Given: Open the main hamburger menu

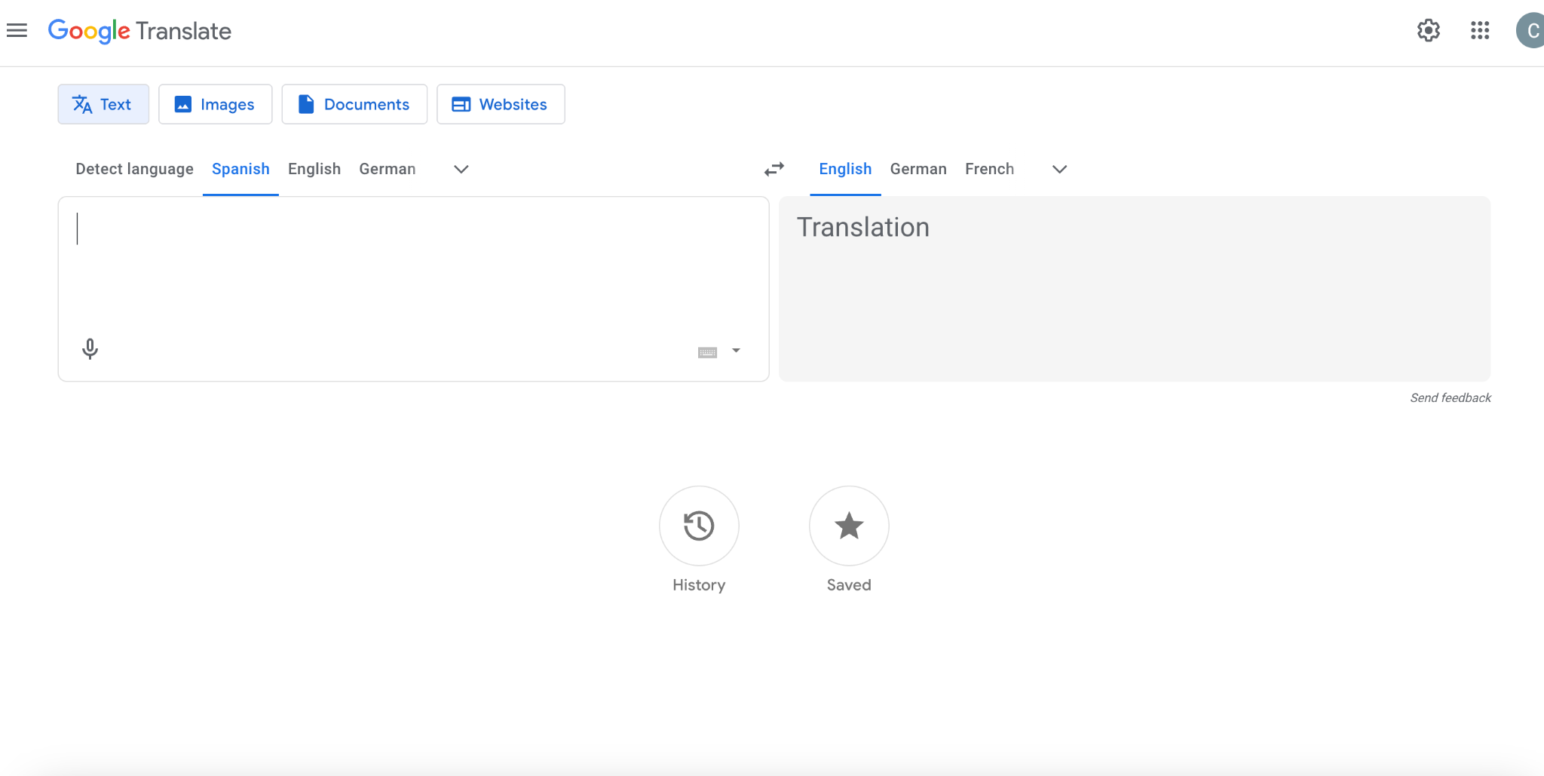Looking at the screenshot, I should [17, 30].
